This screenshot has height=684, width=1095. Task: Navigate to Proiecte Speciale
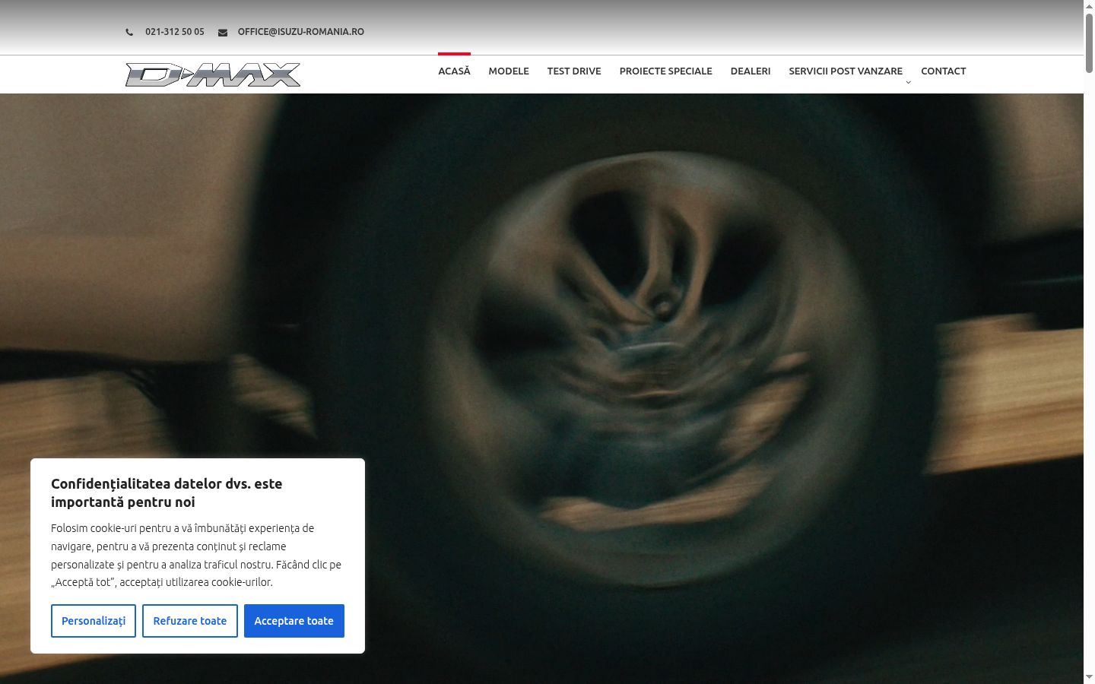(666, 71)
